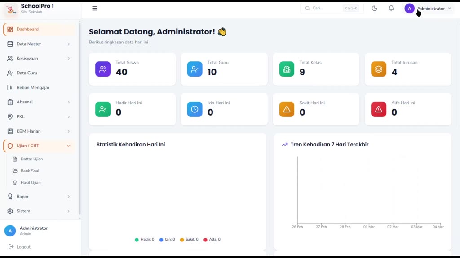Open the Administrator account dropdown arrow
Screen dimensions: 460x258
click(x=449, y=9)
